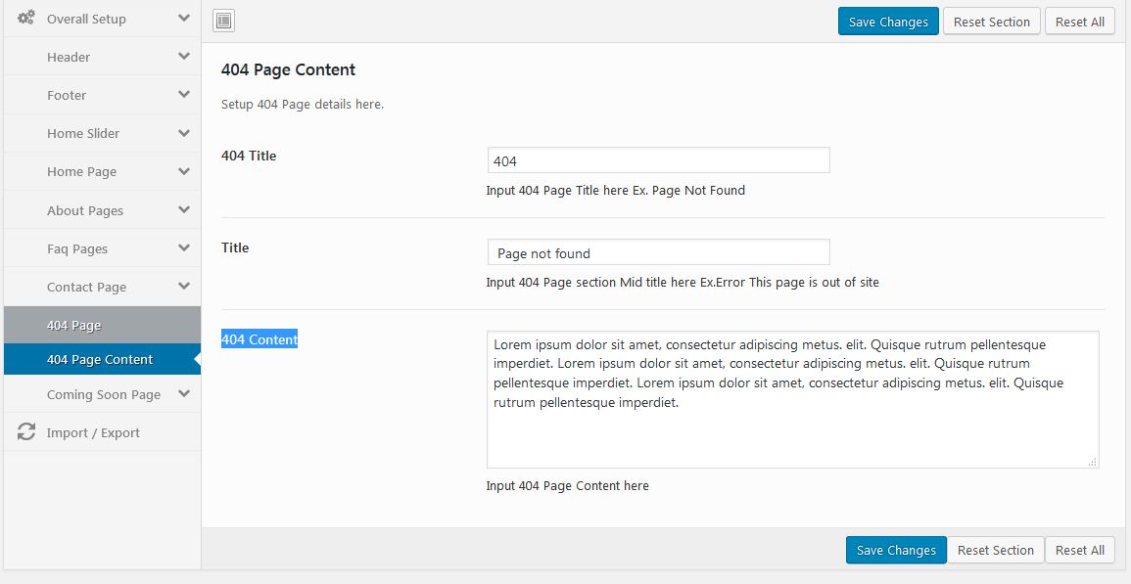Click the Page not found title field
Screen dimensions: 1131x584
pyautogui.click(x=658, y=252)
